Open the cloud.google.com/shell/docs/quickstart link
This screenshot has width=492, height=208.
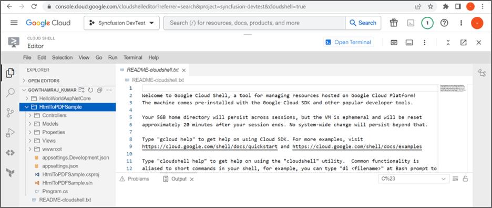pos(210,147)
